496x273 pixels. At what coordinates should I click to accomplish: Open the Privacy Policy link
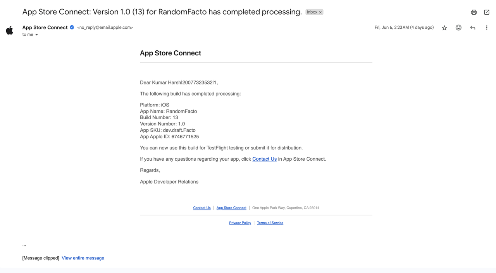coord(240,223)
